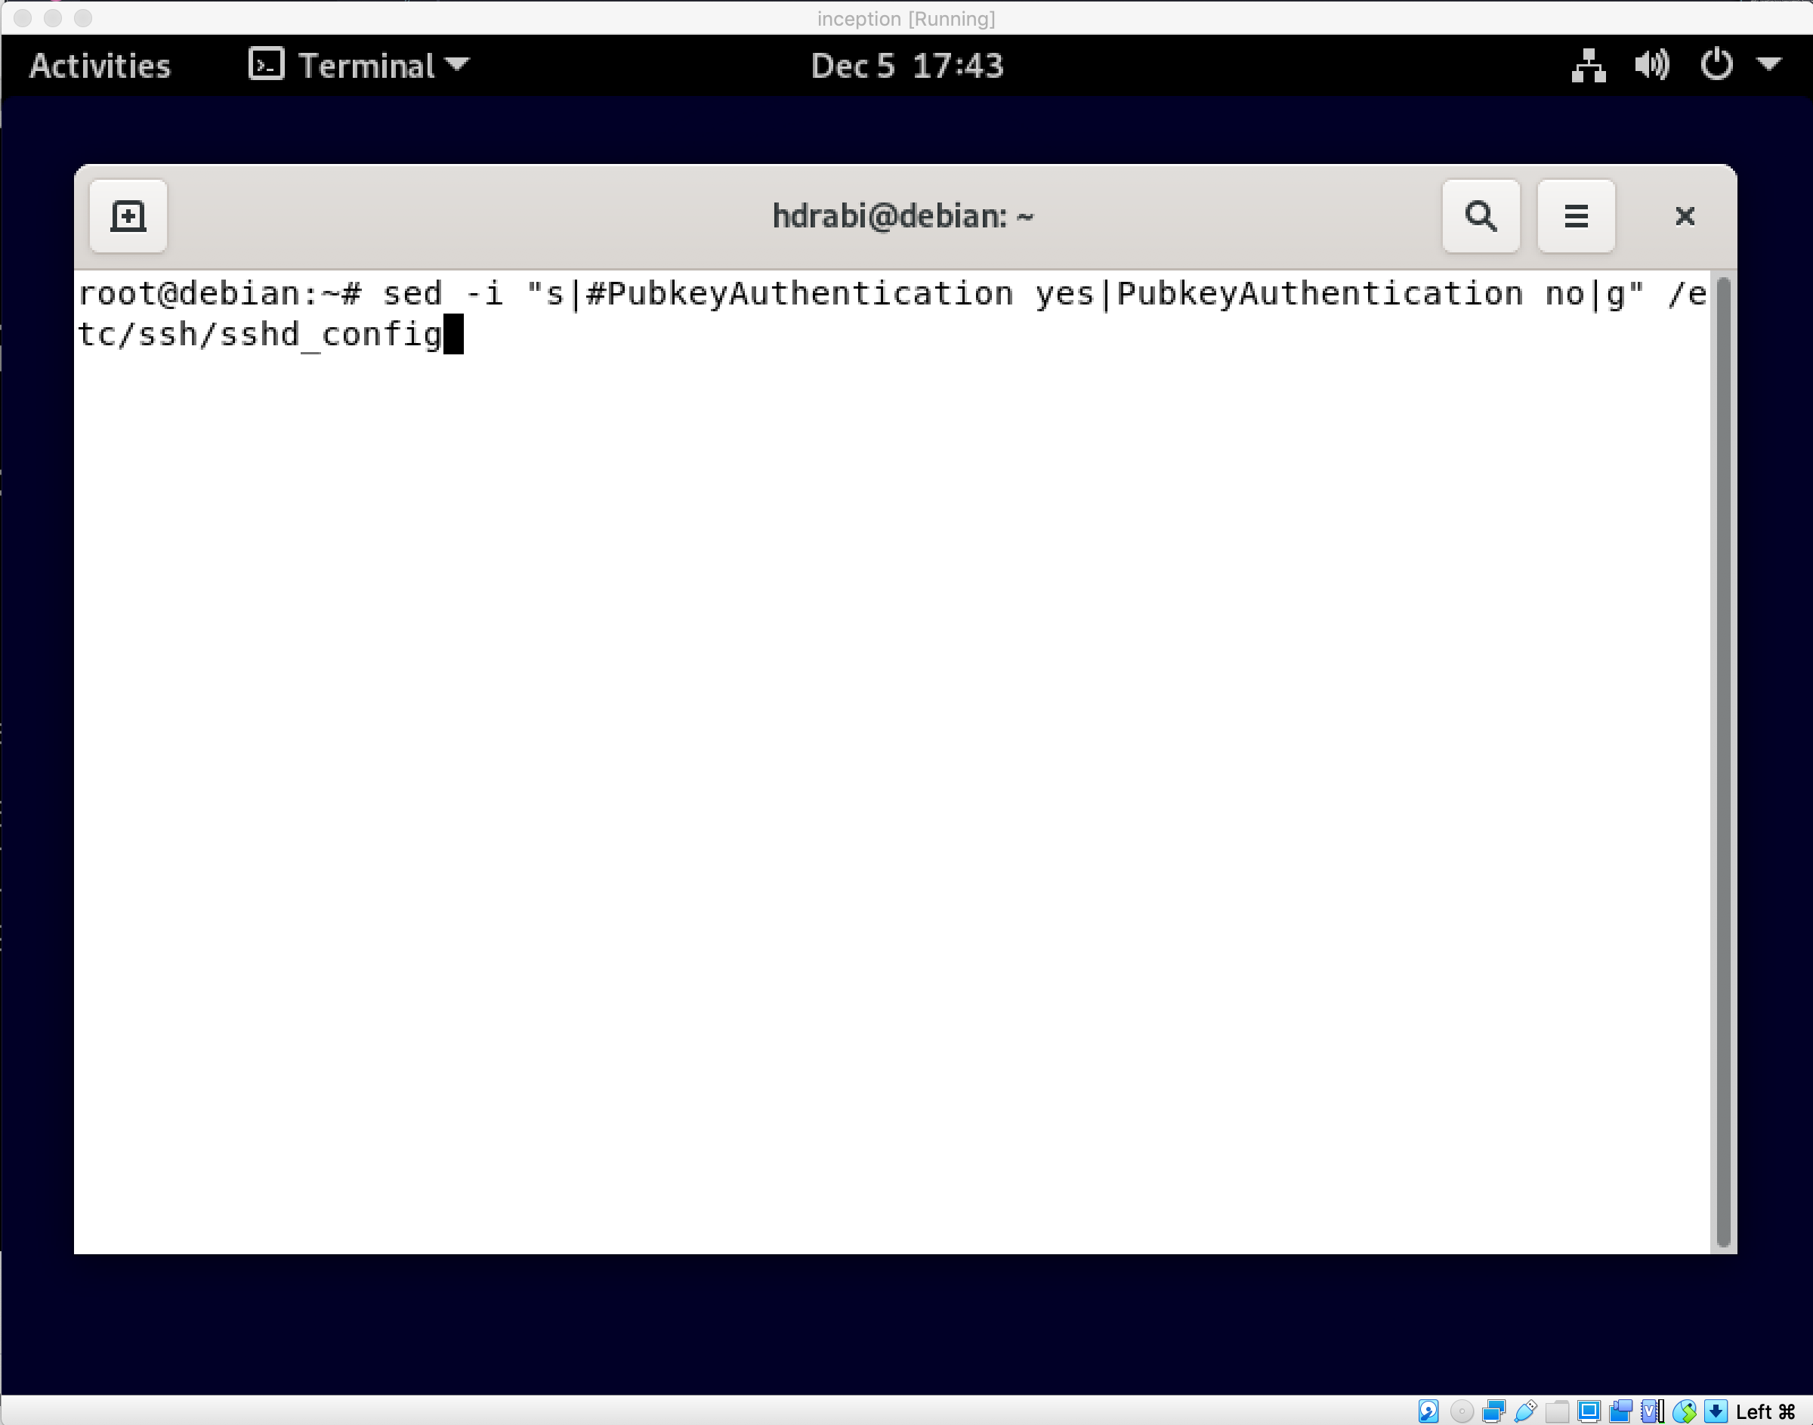The image size is (1813, 1425).
Task: Click the VirtualBox optical disc icon
Action: 1462,1411
